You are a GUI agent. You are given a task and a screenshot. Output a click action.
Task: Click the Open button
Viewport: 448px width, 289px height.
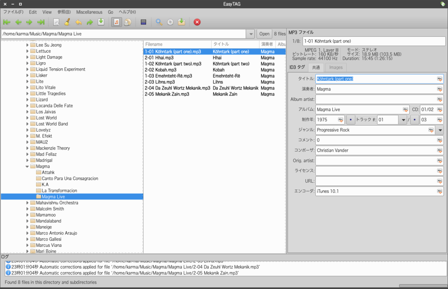[x=264, y=34]
